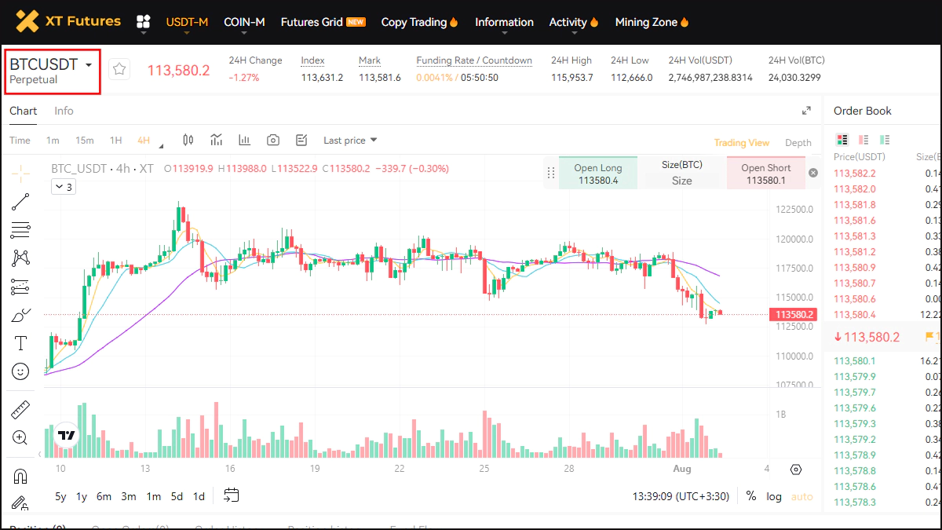Select the 4H interval
Image resolution: width=942 pixels, height=530 pixels.
tap(144, 141)
